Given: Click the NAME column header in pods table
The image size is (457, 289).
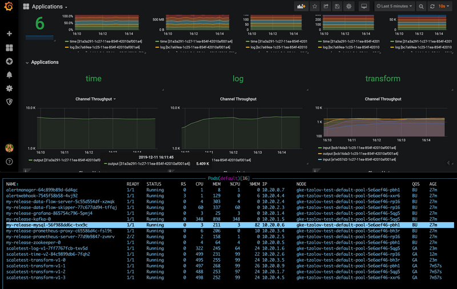Looking at the screenshot, I should click(12, 184).
